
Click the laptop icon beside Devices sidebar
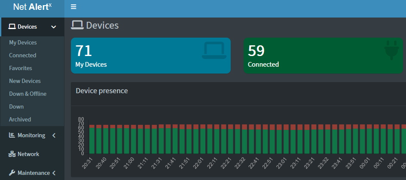[12, 27]
